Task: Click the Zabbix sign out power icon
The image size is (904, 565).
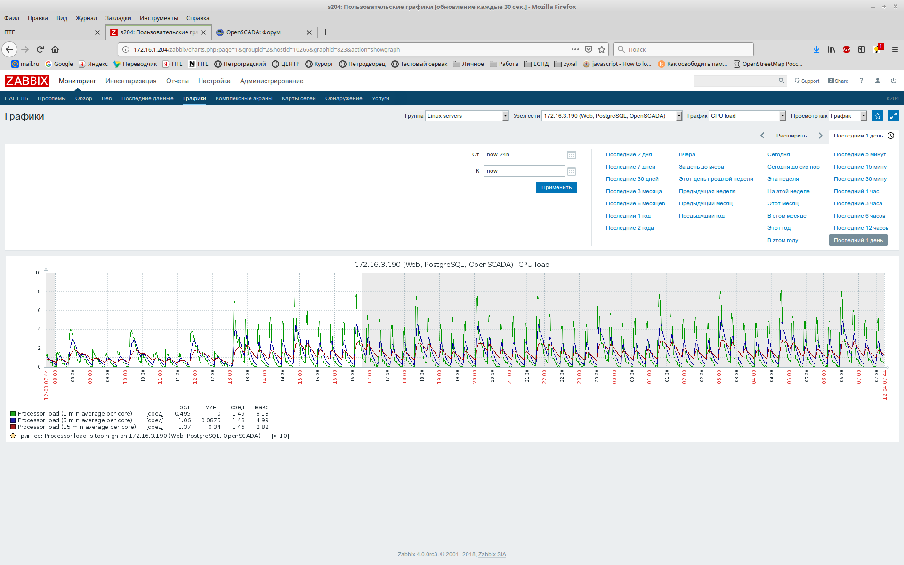Action: 893,81
